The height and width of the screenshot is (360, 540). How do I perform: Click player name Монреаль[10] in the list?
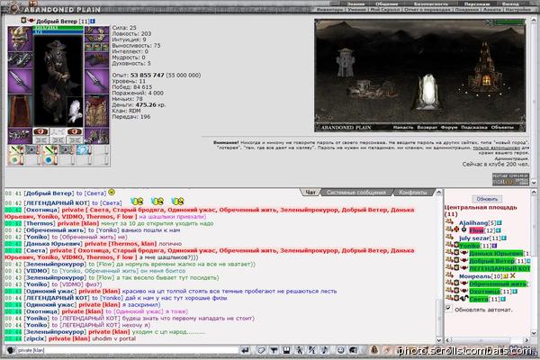click(x=481, y=276)
